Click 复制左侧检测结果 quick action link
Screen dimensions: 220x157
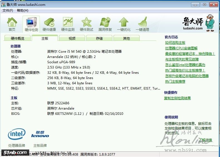(x=177, y=98)
